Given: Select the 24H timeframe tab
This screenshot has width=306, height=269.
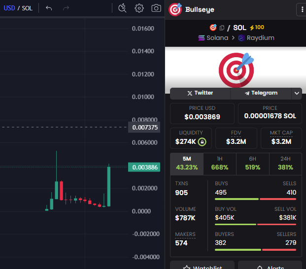Looking at the screenshot, I should pyautogui.click(x=285, y=164).
